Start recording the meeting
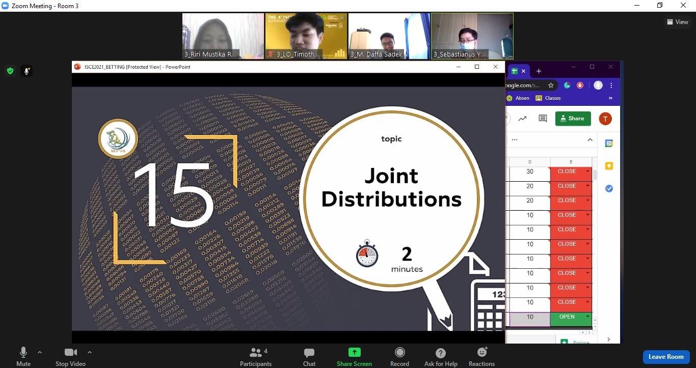 coord(399,356)
